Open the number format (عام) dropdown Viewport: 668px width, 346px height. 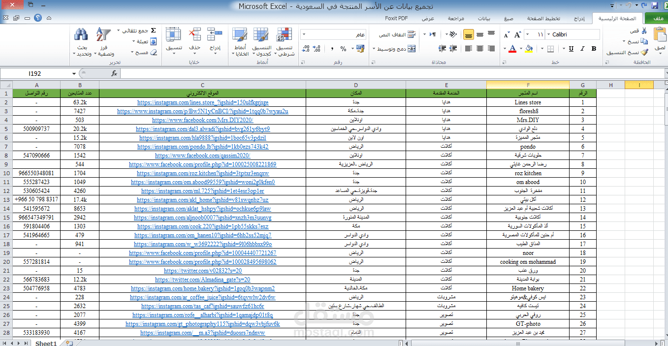(304, 34)
